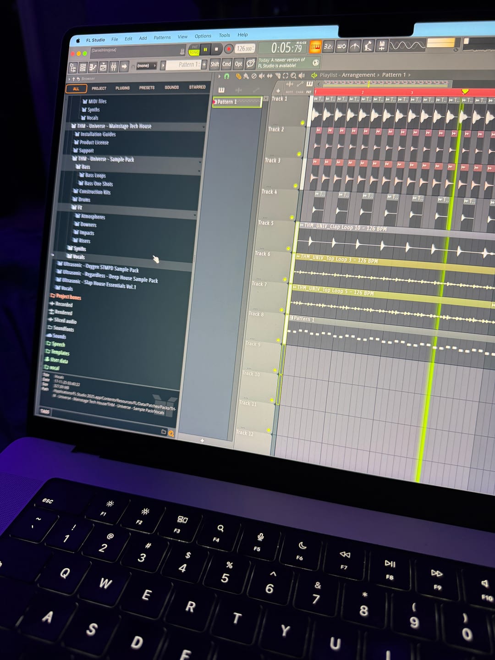
Task: Click the yellow playhead marker on timeline
Action: (465, 91)
